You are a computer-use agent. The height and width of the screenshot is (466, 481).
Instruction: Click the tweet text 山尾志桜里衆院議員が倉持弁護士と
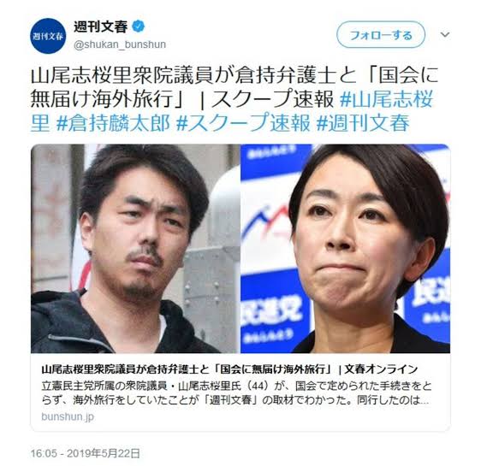pos(194,75)
